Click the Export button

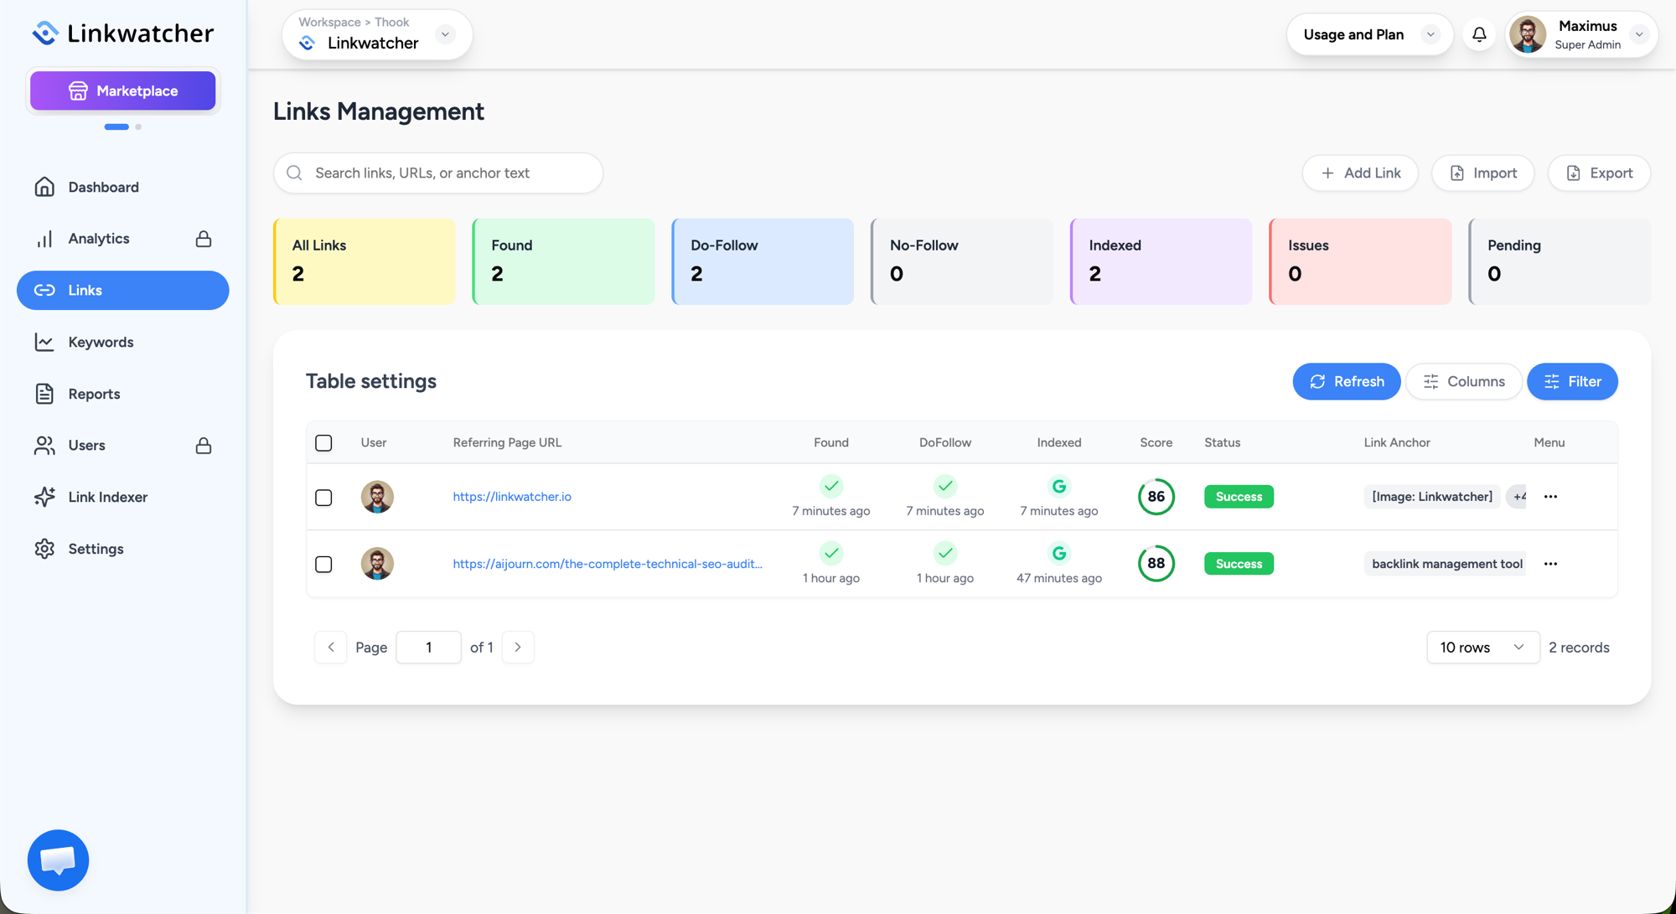point(1599,173)
